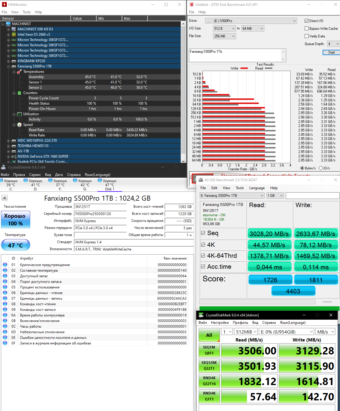
Task: Run the RND4K Q32T16 test button
Action: 209,381
